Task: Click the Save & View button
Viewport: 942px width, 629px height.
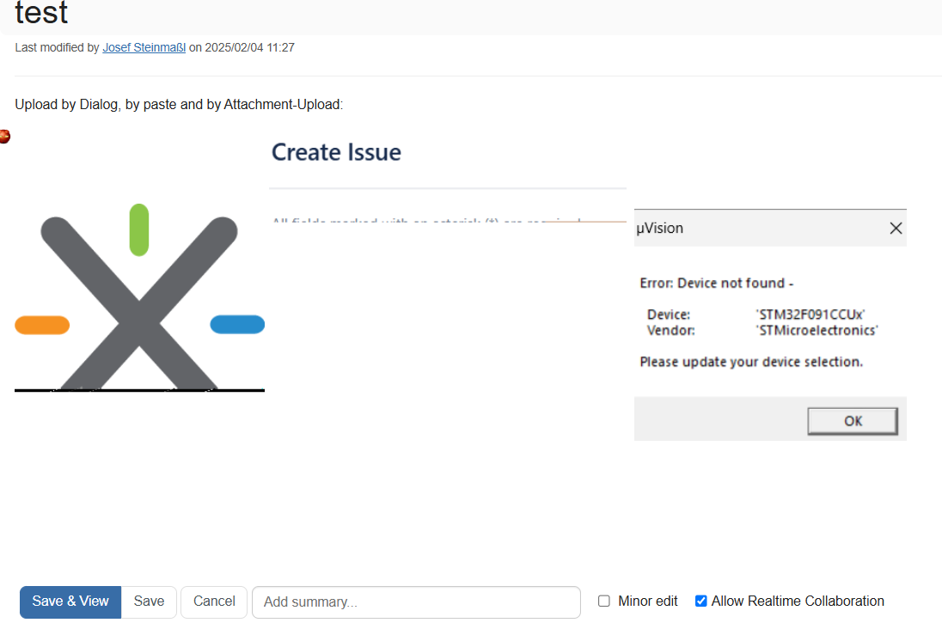Action: click(x=70, y=602)
